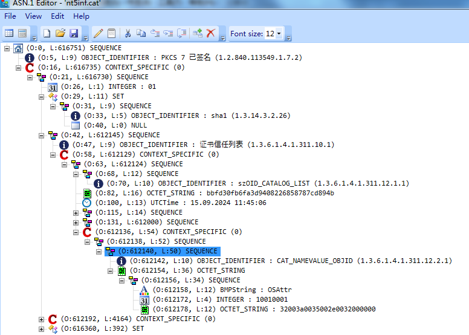469x335 pixels.
Task: Click the green OCTET_STRING icon at O:82
Action: coord(87,194)
